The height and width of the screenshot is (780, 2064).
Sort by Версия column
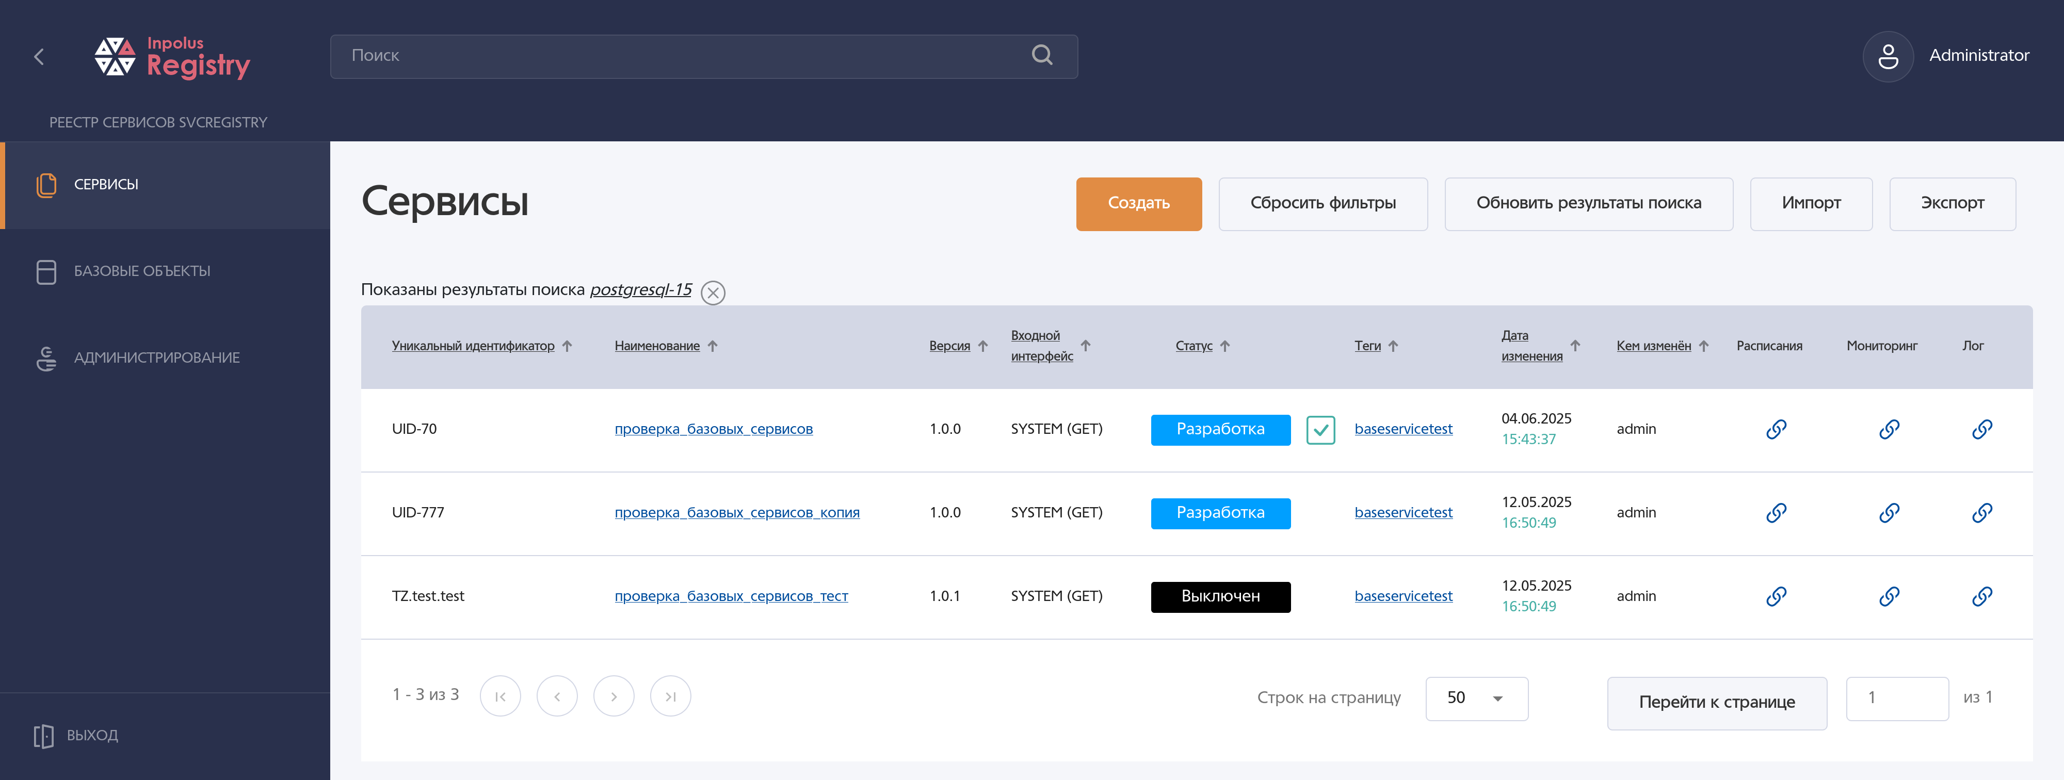[958, 346]
